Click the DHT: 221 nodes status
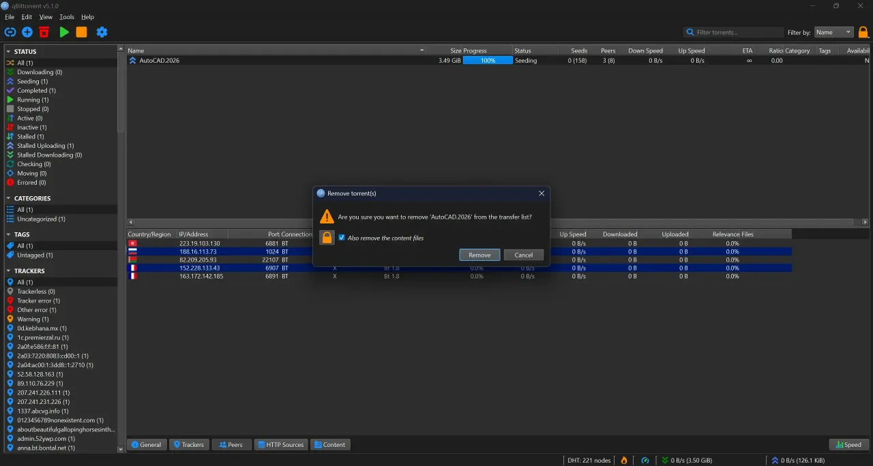The width and height of the screenshot is (873, 466). click(x=589, y=461)
